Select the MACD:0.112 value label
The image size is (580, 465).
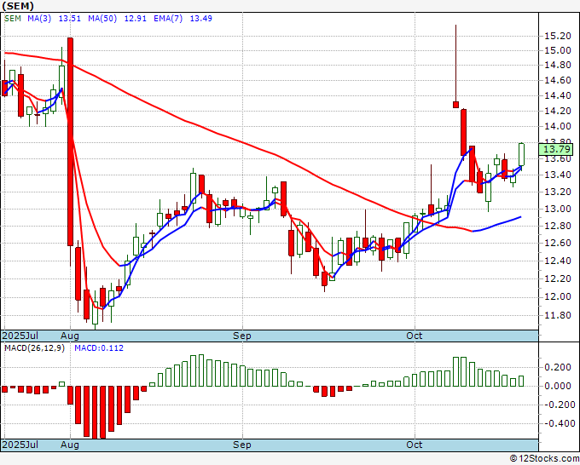[99, 348]
